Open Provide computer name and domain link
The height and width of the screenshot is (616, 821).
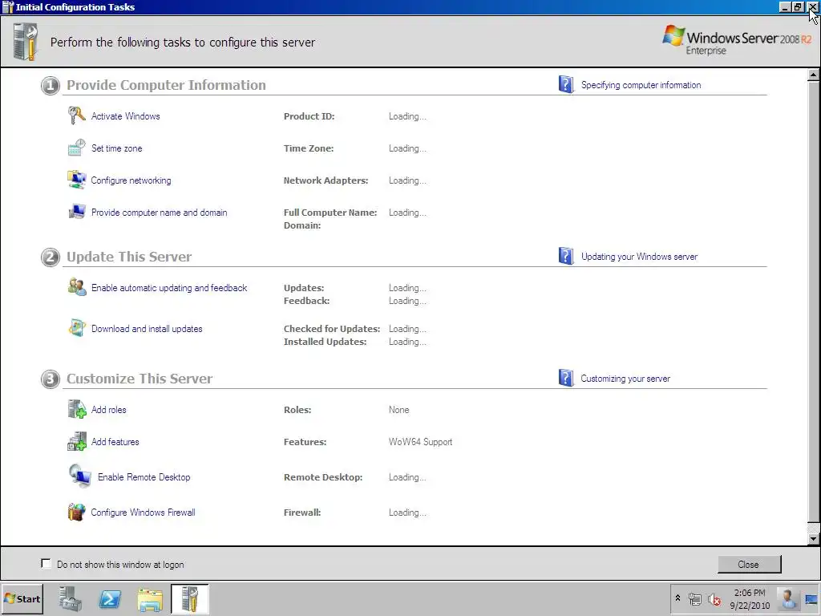(160, 212)
